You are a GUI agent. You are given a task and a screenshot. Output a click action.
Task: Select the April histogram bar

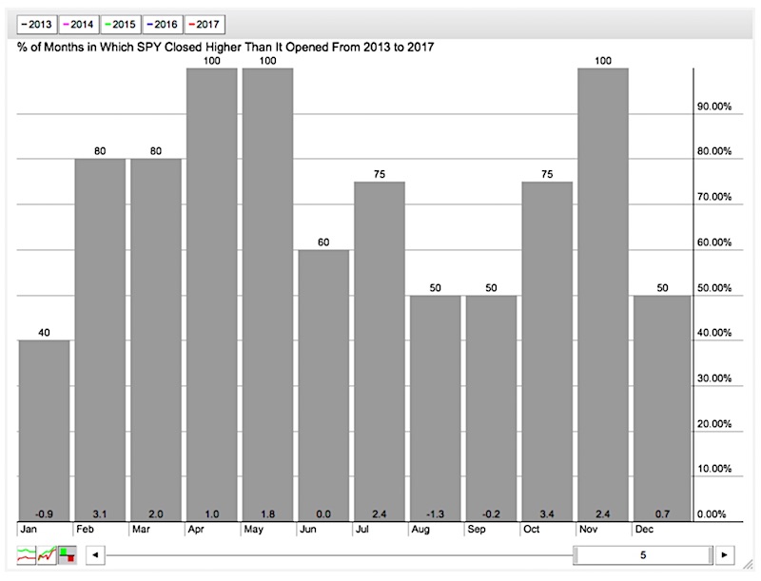211,295
